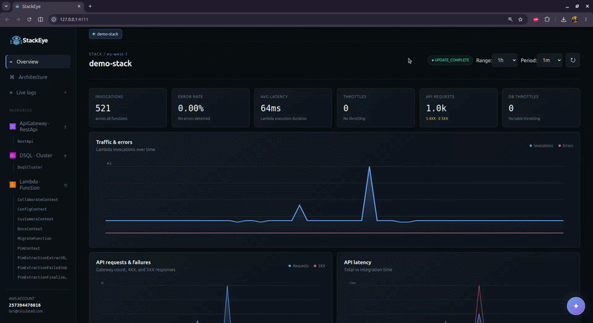
Task: Open the MigrateFunction function
Action: (x=34, y=239)
